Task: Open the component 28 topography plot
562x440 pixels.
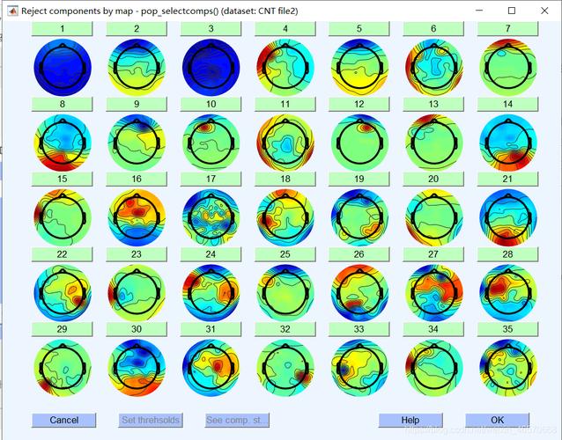Action: tap(508, 293)
